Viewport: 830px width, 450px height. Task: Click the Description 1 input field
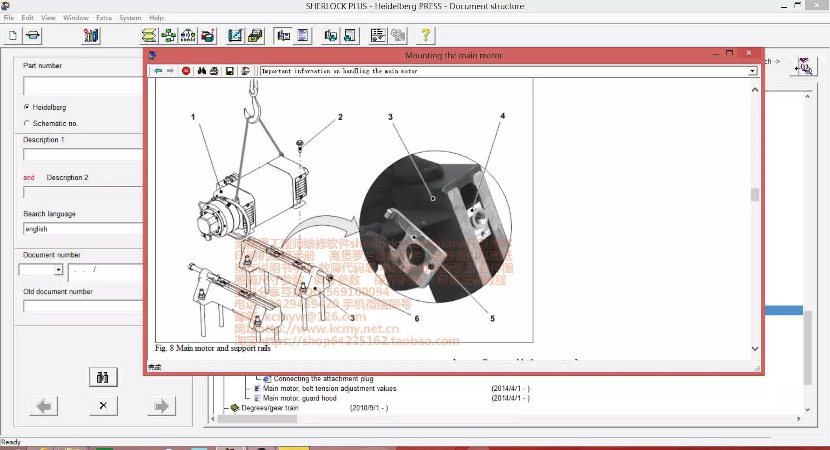(83, 155)
